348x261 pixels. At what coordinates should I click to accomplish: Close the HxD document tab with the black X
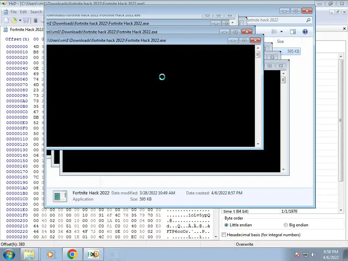[x=344, y=29]
